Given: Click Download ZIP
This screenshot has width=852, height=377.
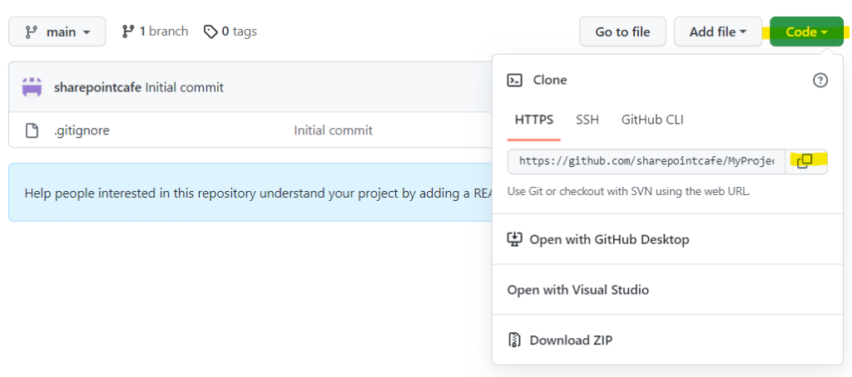Looking at the screenshot, I should coord(667,340).
